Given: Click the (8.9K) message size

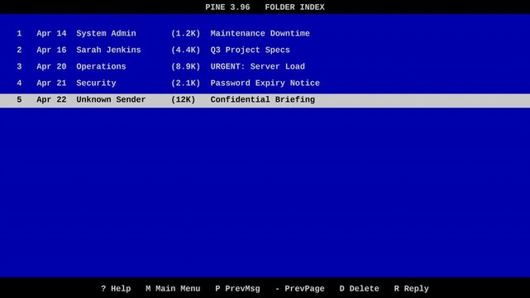Looking at the screenshot, I should coord(185,66).
